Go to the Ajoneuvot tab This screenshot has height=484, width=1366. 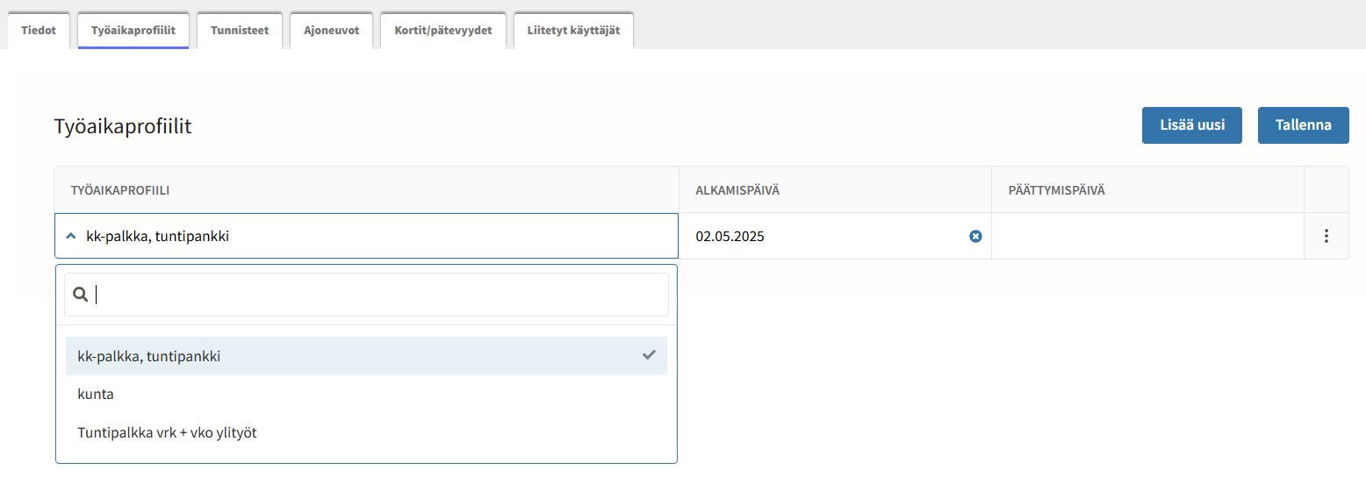331,31
